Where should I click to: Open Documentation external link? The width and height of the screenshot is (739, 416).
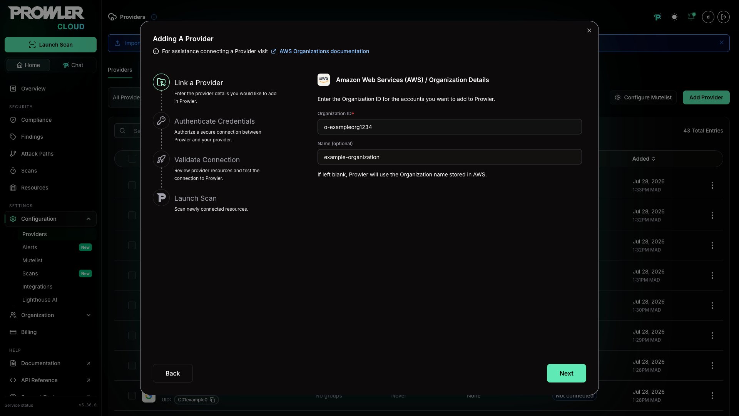coord(50,363)
